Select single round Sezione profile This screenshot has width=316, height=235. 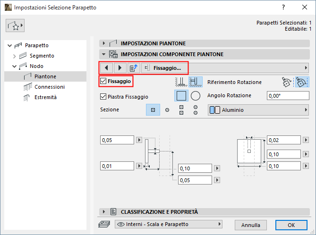click(167, 110)
